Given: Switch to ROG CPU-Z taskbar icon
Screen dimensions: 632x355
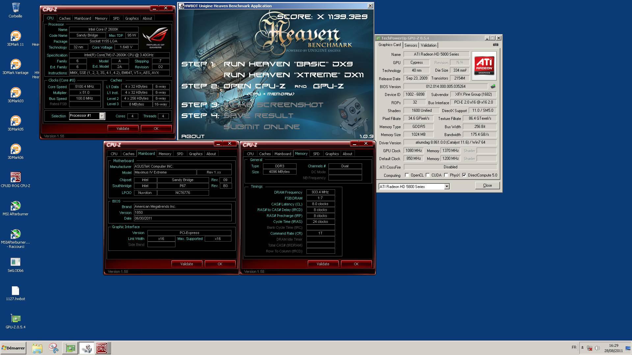Looking at the screenshot, I should point(102,348).
